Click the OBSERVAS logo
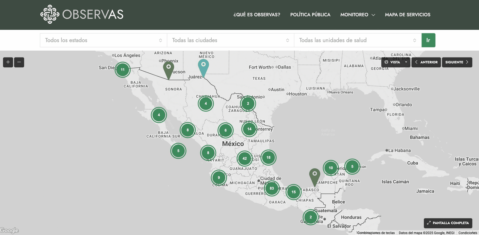The width and height of the screenshot is (479, 235). pyautogui.click(x=82, y=14)
